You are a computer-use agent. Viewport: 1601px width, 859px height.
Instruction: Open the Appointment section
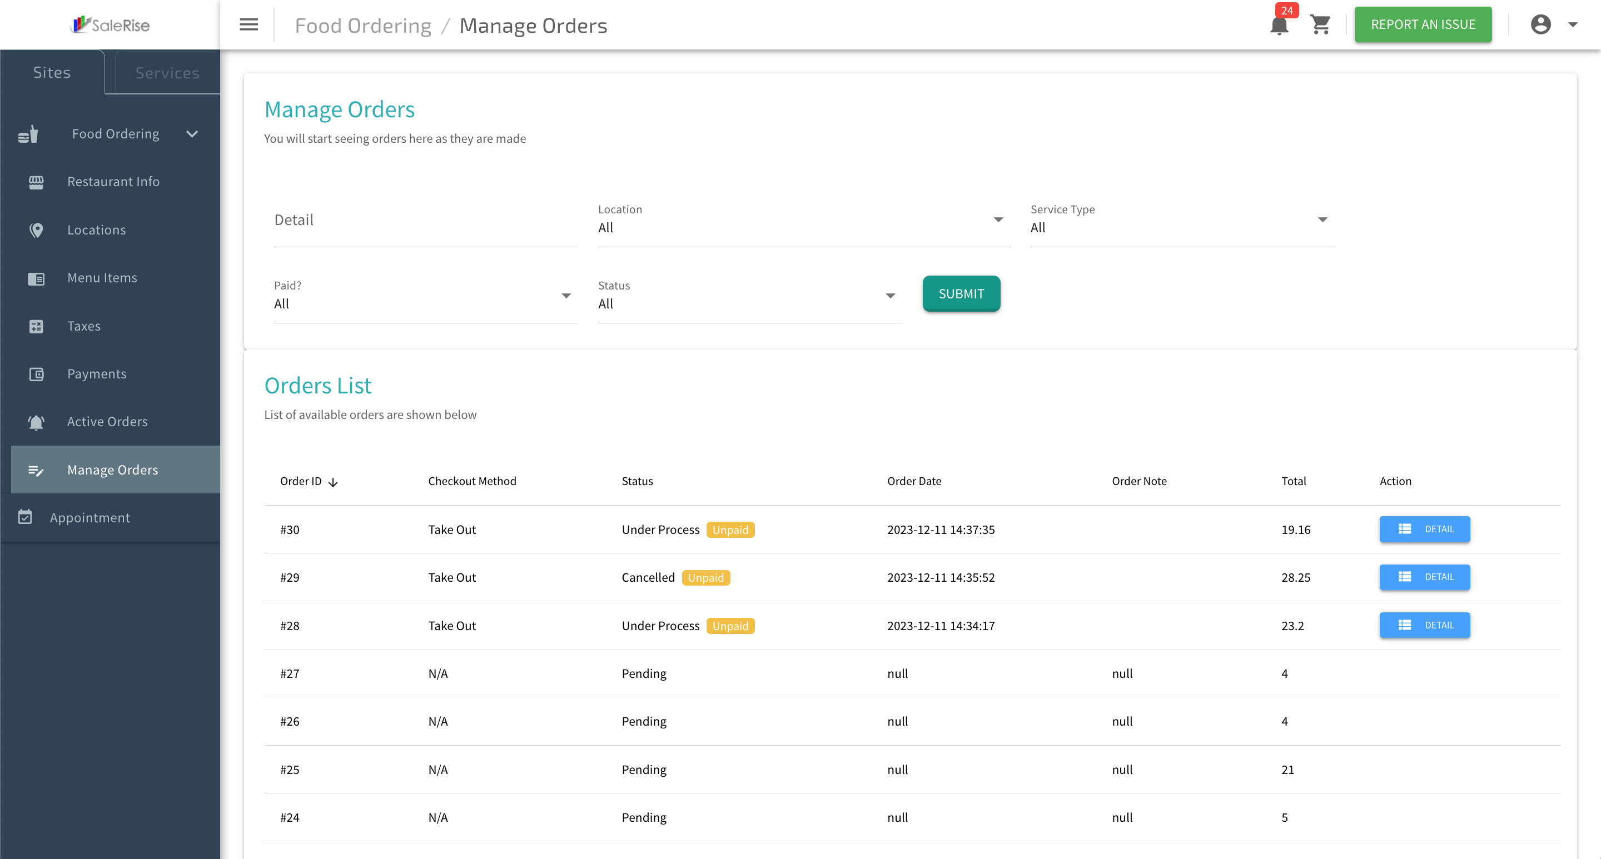coord(110,518)
